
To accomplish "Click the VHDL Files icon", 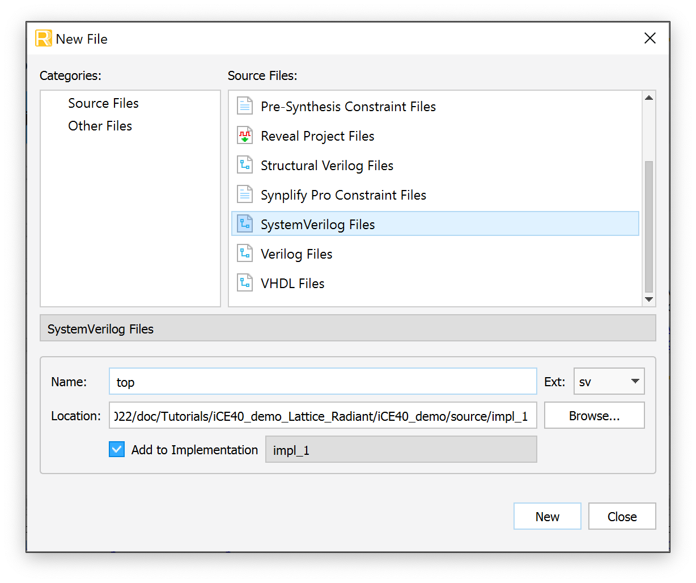I will coord(245,283).
